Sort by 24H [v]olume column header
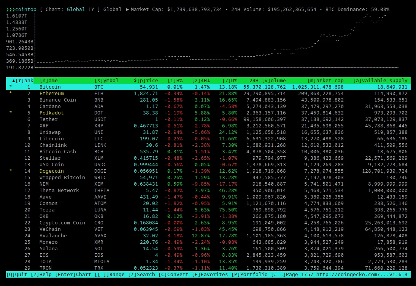The width and height of the screenshot is (416, 286). pos(267,80)
